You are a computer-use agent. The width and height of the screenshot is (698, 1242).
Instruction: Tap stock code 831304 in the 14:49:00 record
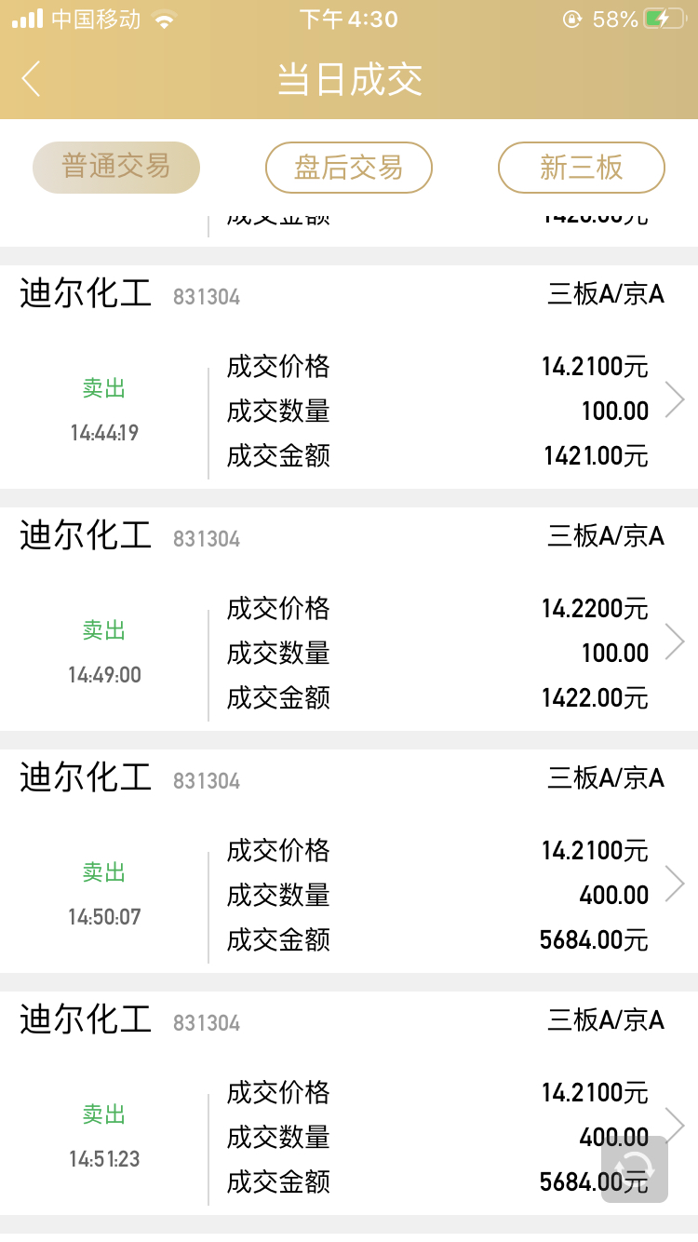point(207,539)
